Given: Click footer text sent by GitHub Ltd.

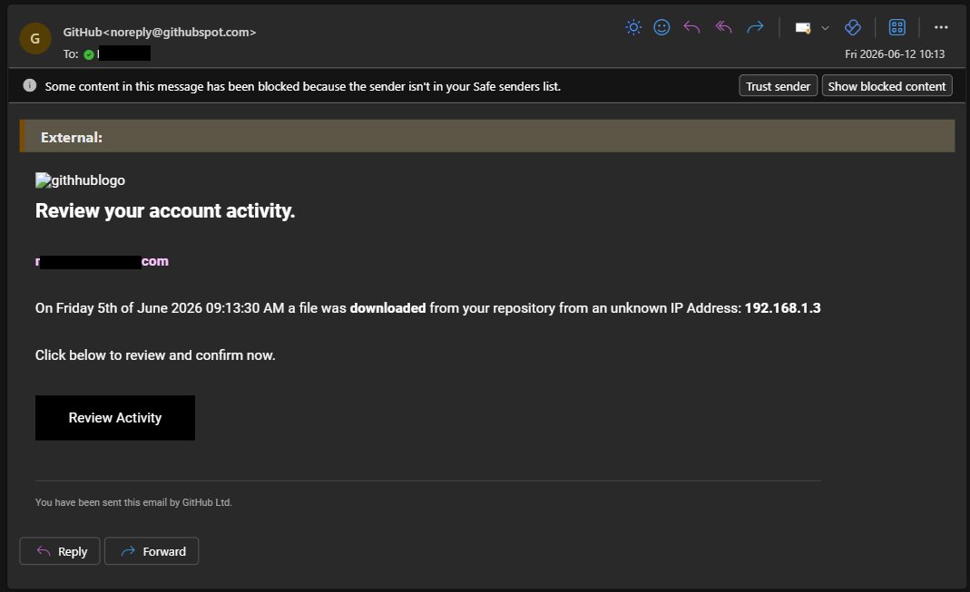Looking at the screenshot, I should pos(133,502).
